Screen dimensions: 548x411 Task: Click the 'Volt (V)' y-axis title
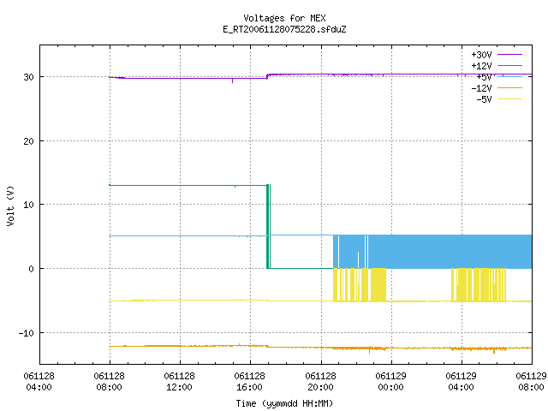pyautogui.click(x=10, y=205)
